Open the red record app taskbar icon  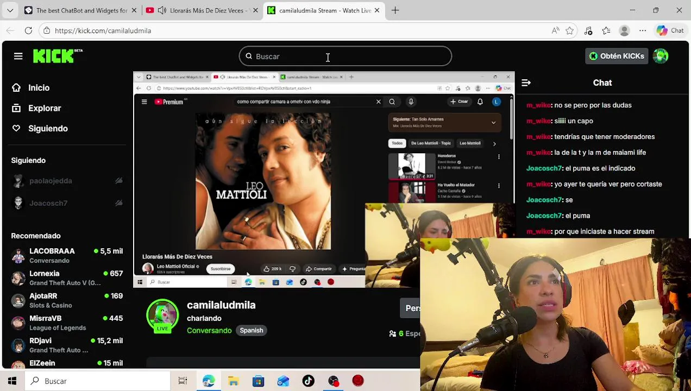tap(358, 381)
